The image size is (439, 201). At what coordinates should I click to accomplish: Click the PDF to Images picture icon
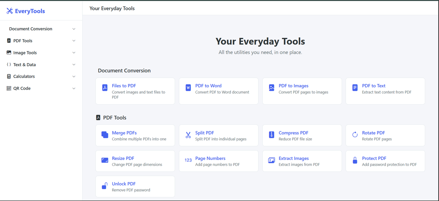click(x=271, y=88)
